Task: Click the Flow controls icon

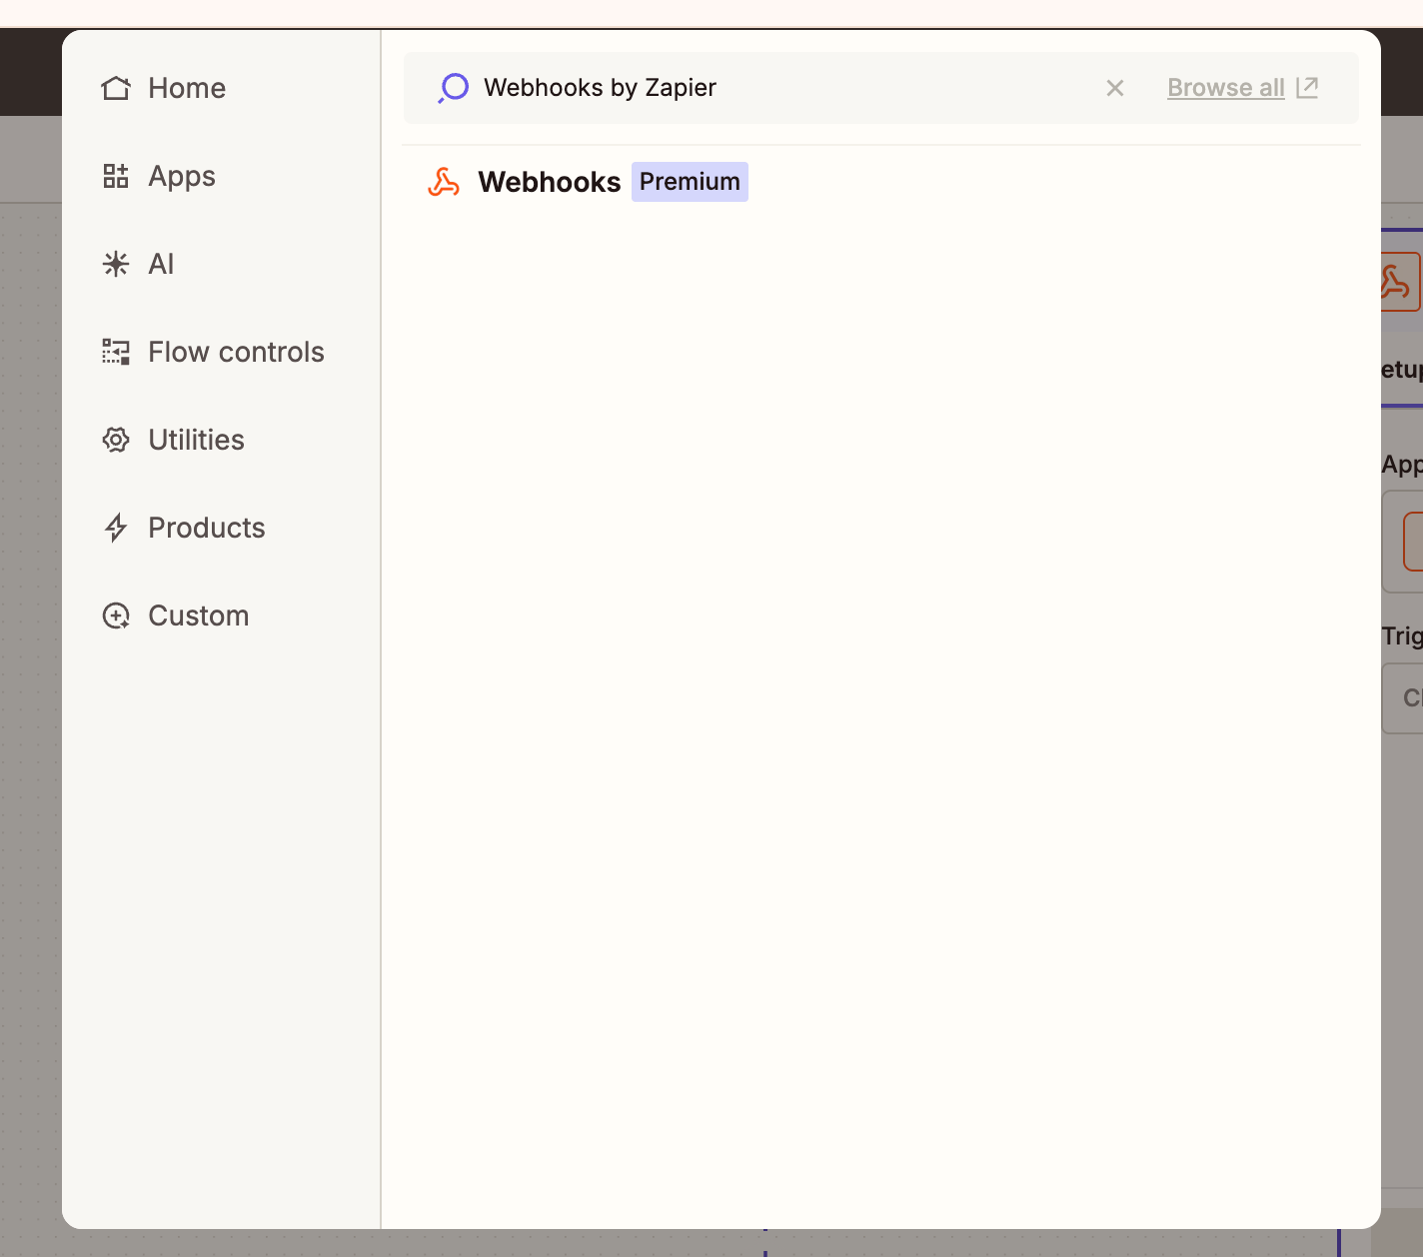Action: [x=116, y=352]
